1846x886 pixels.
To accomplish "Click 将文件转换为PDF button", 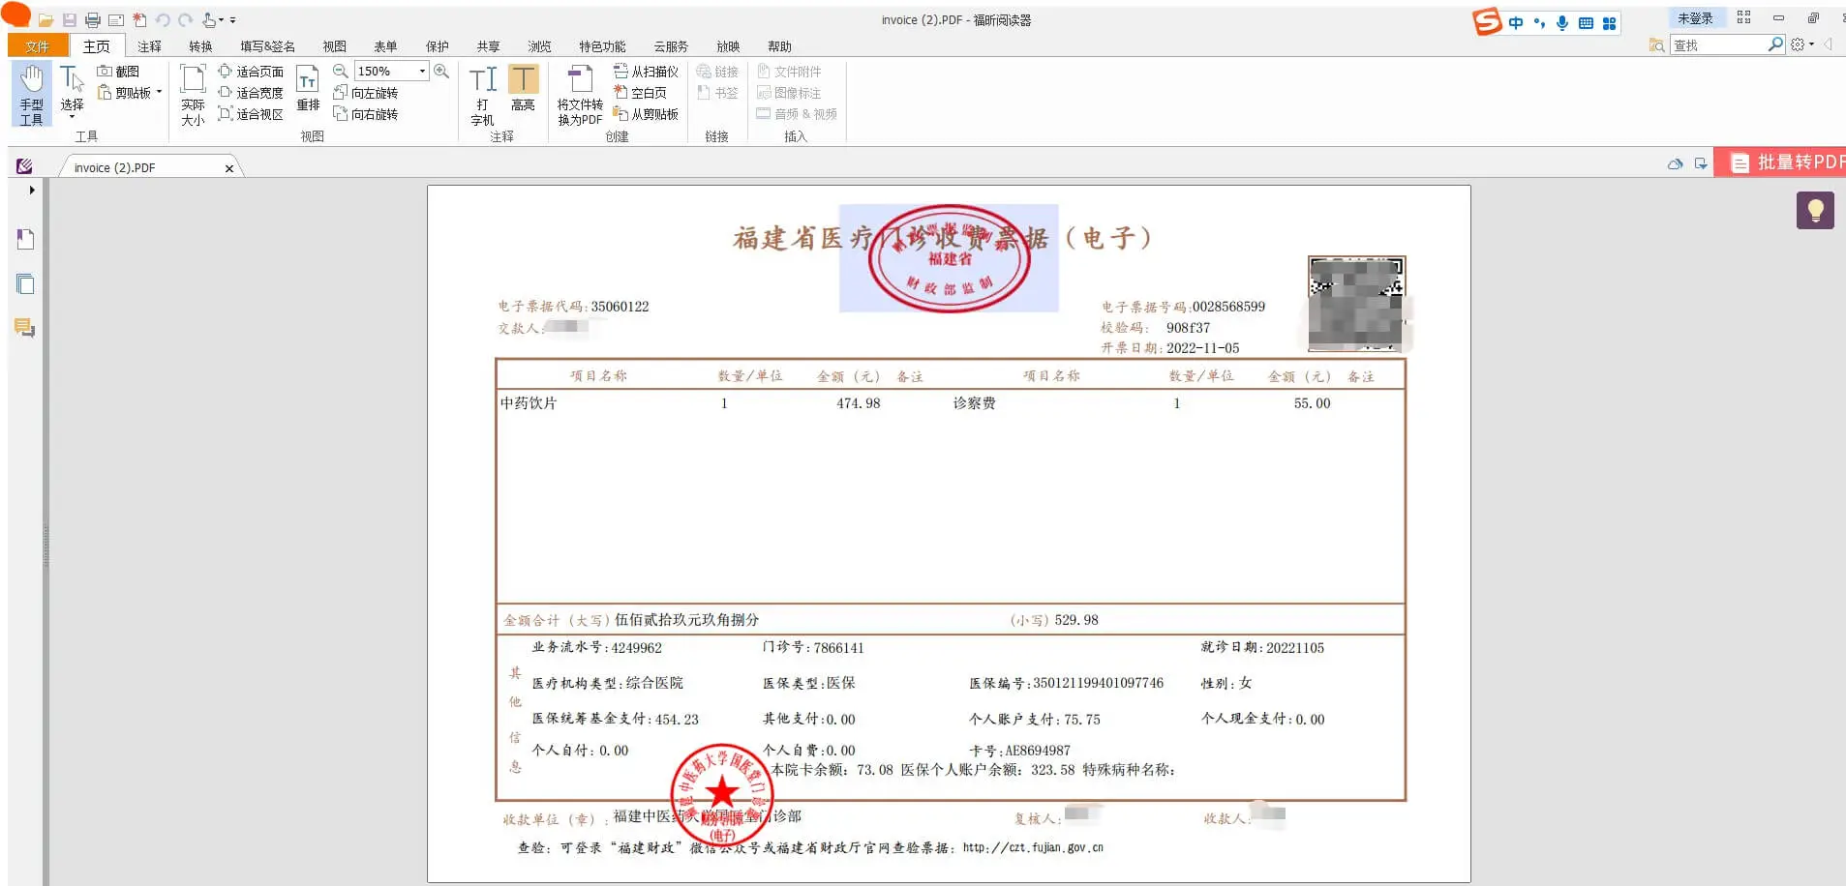I will point(580,95).
